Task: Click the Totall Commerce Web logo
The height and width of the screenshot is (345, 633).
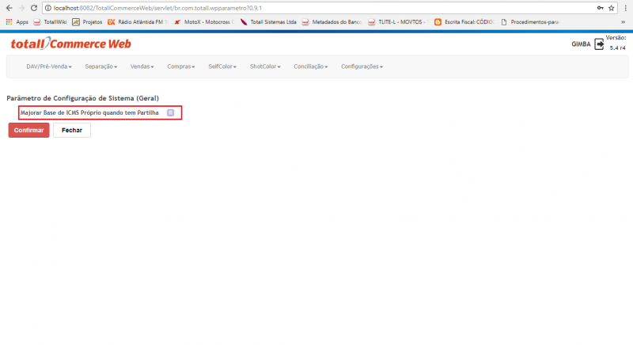Action: tap(70, 44)
